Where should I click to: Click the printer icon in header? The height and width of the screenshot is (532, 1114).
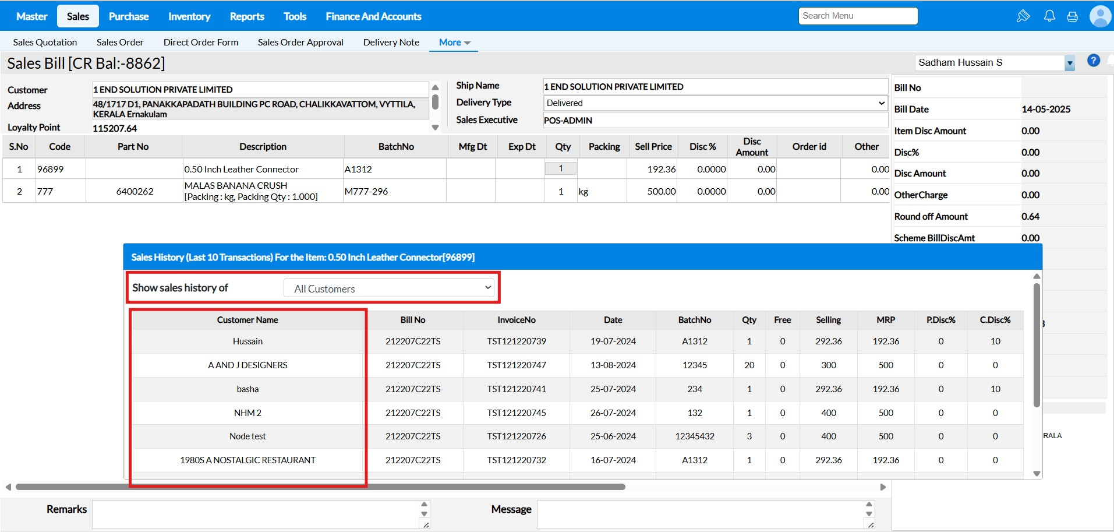(1072, 17)
